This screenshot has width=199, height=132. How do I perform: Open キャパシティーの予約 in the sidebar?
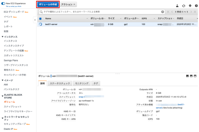pos(15,75)
